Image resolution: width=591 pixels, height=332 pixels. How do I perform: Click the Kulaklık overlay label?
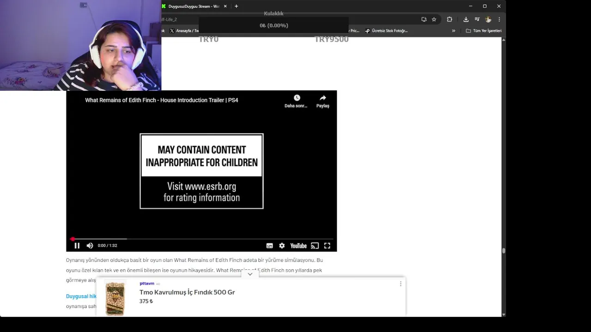[274, 14]
